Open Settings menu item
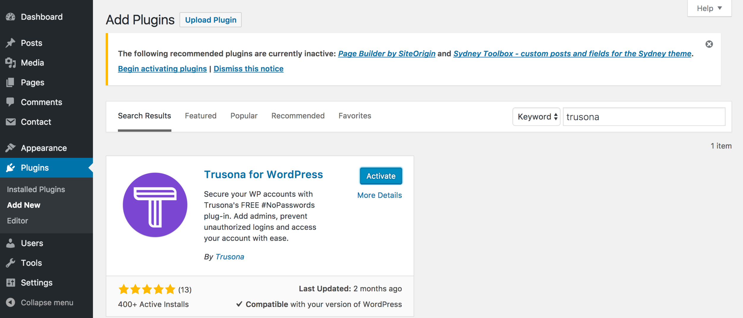743x318 pixels. (46, 283)
